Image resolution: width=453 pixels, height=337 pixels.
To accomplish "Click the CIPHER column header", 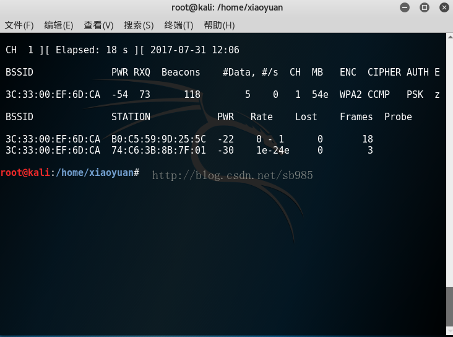I will (384, 72).
